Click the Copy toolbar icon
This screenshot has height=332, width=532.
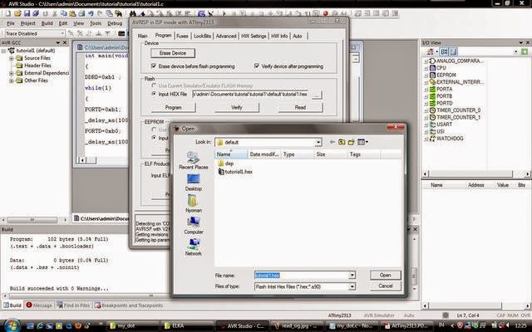pos(63,13)
